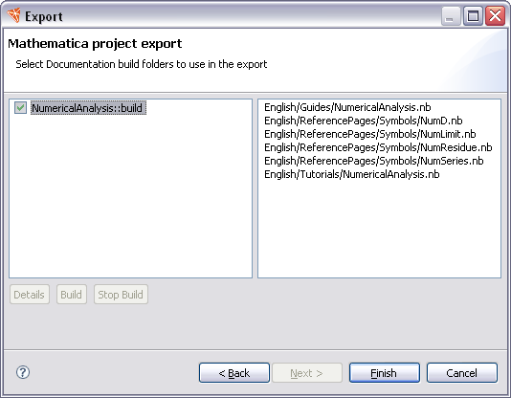Click the help question mark icon
The image size is (511, 398).
23,372
